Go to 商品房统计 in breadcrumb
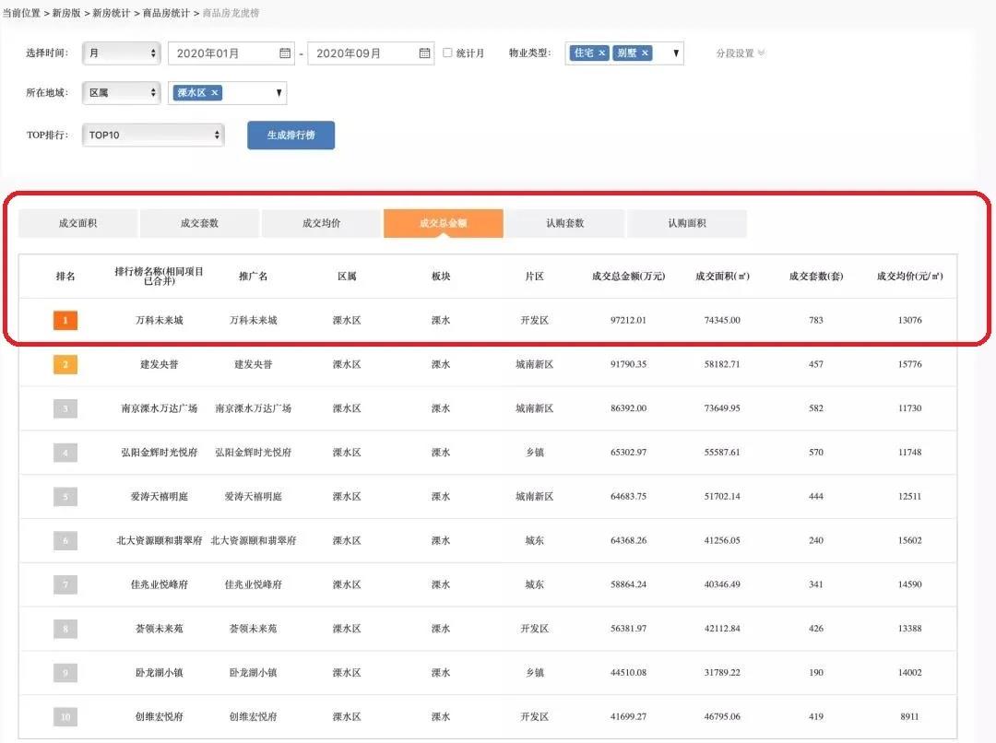 pos(166,14)
